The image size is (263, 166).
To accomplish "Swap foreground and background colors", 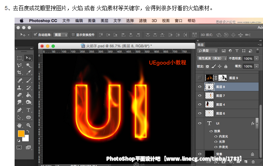I will (28, 131).
